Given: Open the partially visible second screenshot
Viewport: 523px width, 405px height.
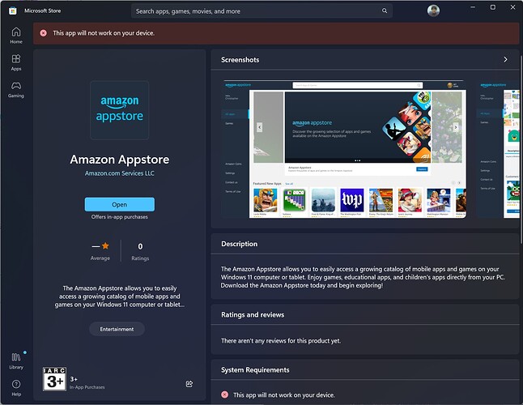Looking at the screenshot, I should [x=498, y=149].
